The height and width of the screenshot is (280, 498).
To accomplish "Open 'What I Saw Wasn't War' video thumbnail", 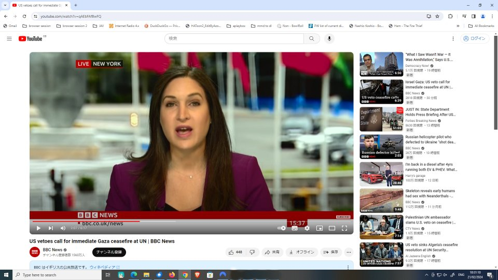I will point(381,64).
